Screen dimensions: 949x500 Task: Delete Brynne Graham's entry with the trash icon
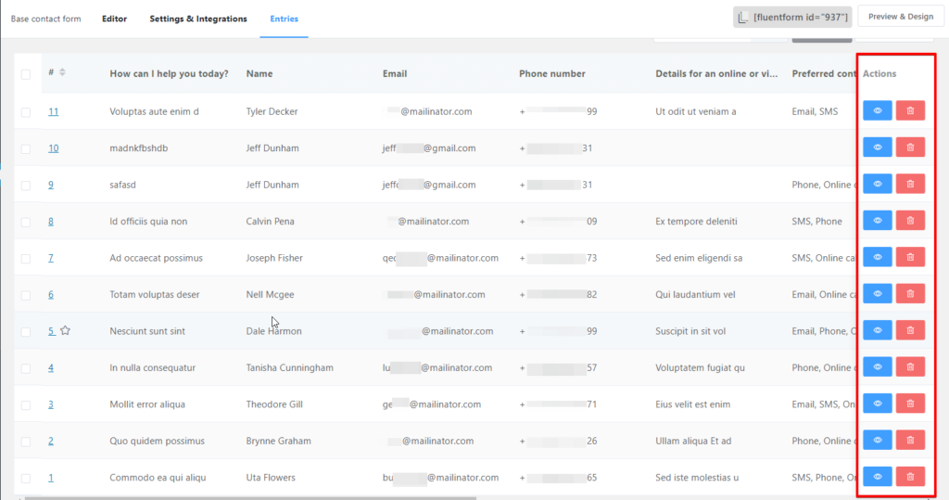click(910, 440)
